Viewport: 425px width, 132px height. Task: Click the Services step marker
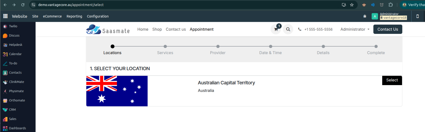coord(165,46)
